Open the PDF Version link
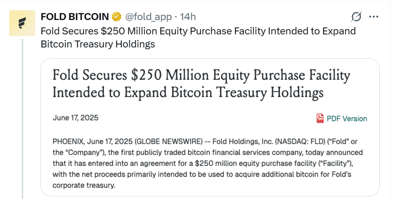 point(347,118)
